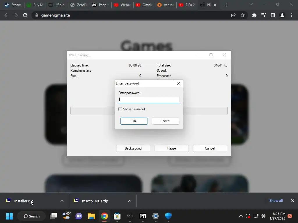Image resolution: width=298 pixels, height=223 pixels.
Task: Switch to the Buy M browser tab
Action: (35, 5)
